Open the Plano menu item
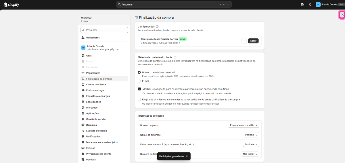This screenshot has height=163, width=345. (104, 61)
